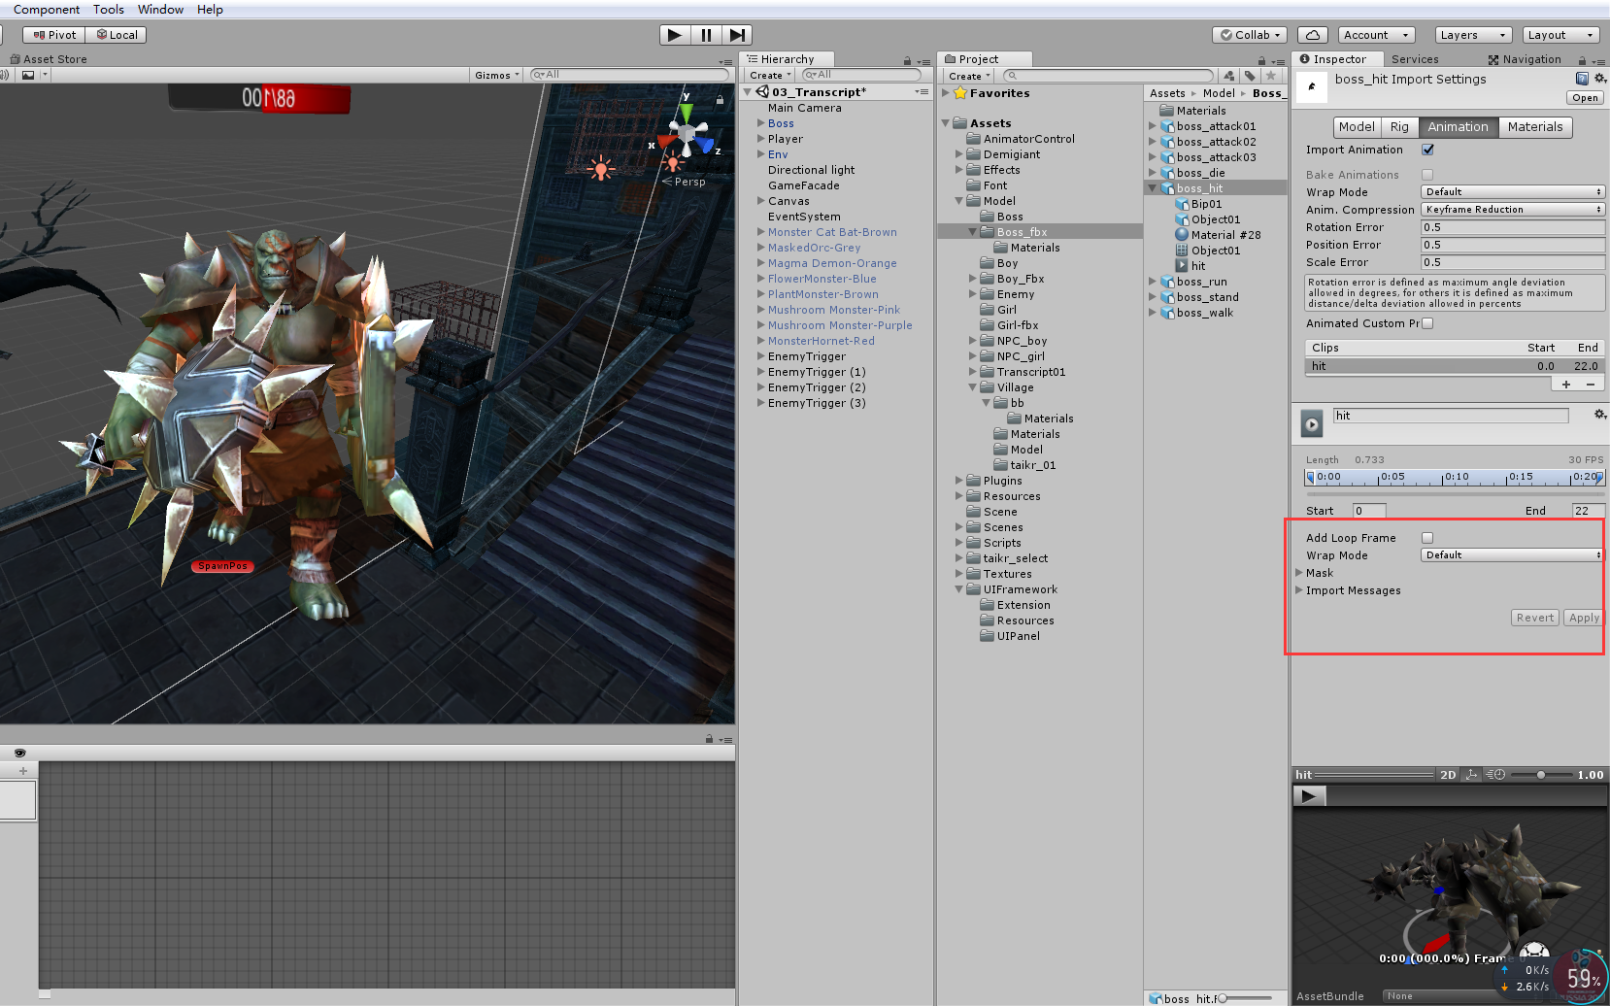Toggle the 2D preview button

point(1448,775)
